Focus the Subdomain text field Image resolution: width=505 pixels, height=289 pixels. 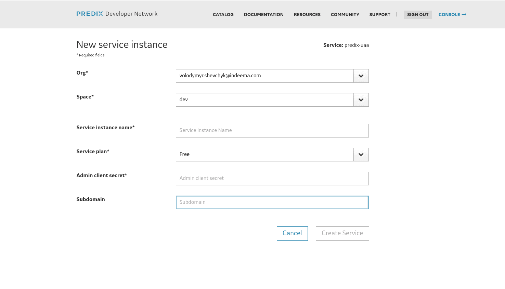coord(272,202)
